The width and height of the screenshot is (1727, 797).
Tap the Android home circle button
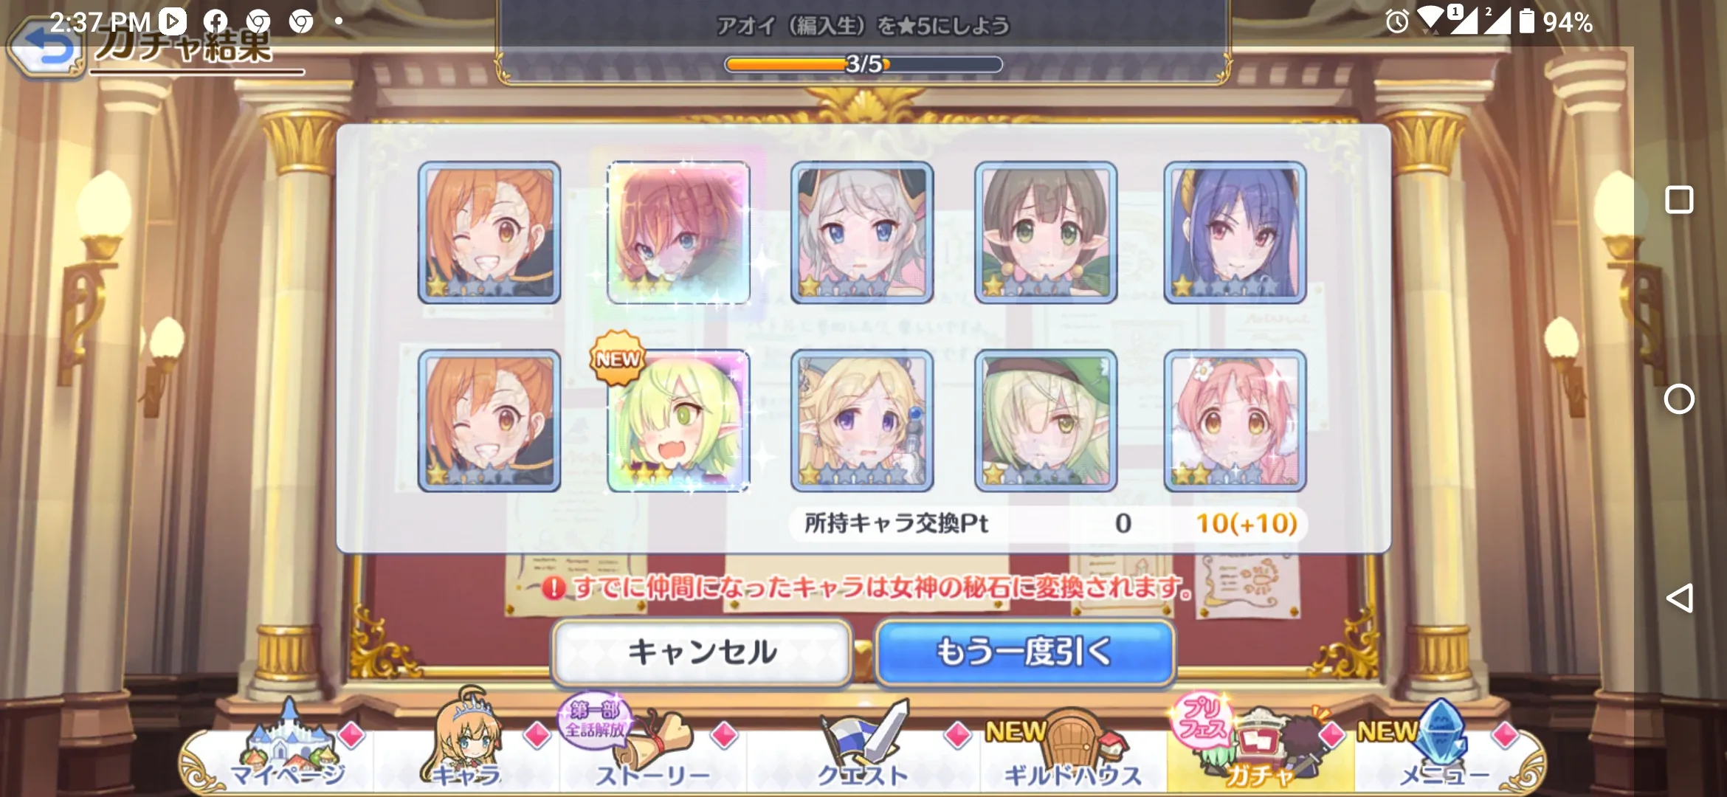click(x=1679, y=399)
